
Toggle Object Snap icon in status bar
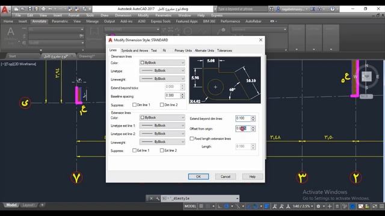pos(255,206)
